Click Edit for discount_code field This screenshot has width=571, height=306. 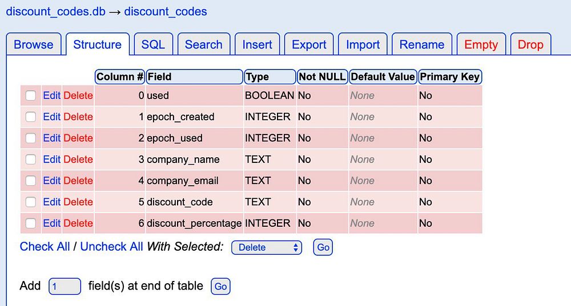coord(51,202)
